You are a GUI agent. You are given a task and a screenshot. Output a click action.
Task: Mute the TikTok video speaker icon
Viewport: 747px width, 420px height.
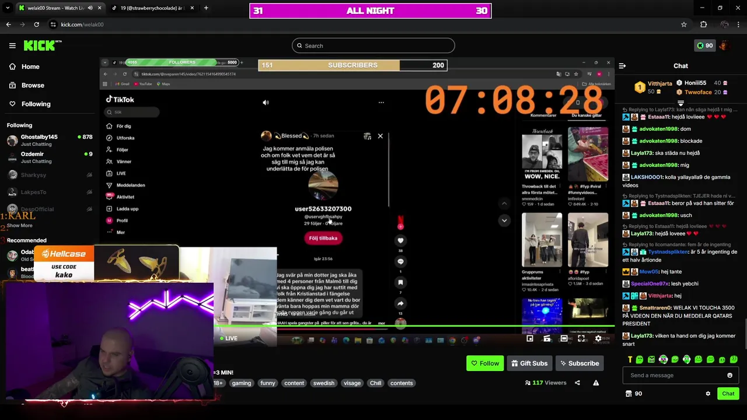point(266,103)
